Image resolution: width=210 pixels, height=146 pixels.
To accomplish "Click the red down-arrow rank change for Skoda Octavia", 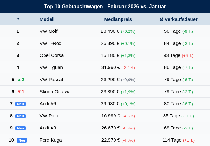I will [21, 92].
